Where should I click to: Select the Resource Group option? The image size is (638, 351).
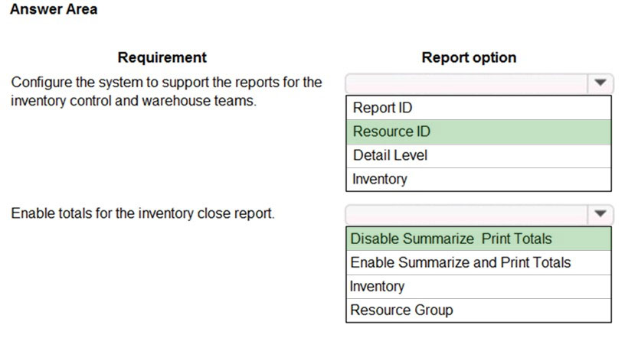click(479, 310)
